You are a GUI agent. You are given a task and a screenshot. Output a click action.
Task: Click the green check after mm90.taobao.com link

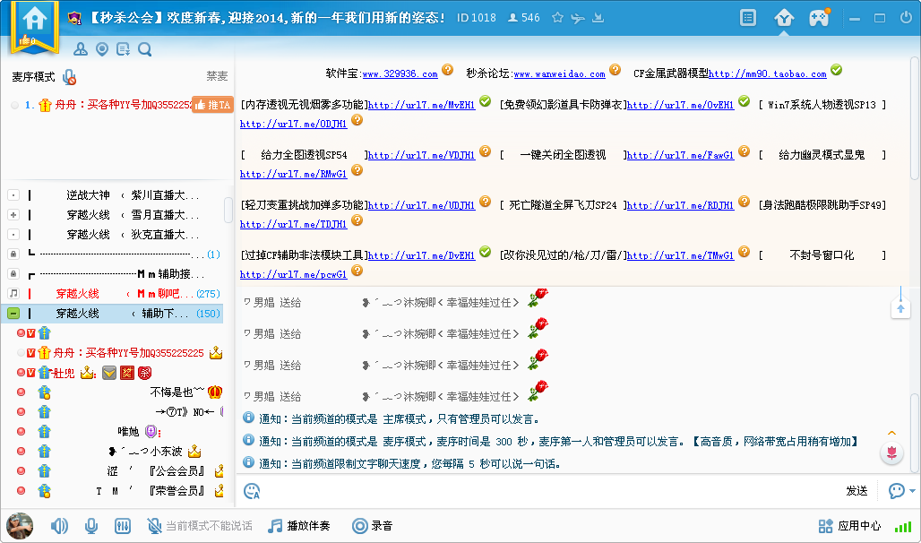837,70
